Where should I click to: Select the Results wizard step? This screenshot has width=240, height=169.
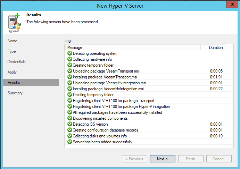click(x=31, y=83)
